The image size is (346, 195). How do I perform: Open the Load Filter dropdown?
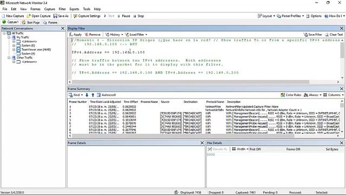[x=136, y=35]
